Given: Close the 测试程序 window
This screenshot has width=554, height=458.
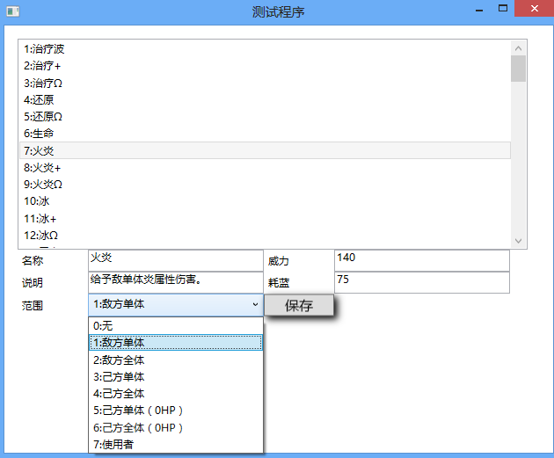Looking at the screenshot, I should pos(535,9).
